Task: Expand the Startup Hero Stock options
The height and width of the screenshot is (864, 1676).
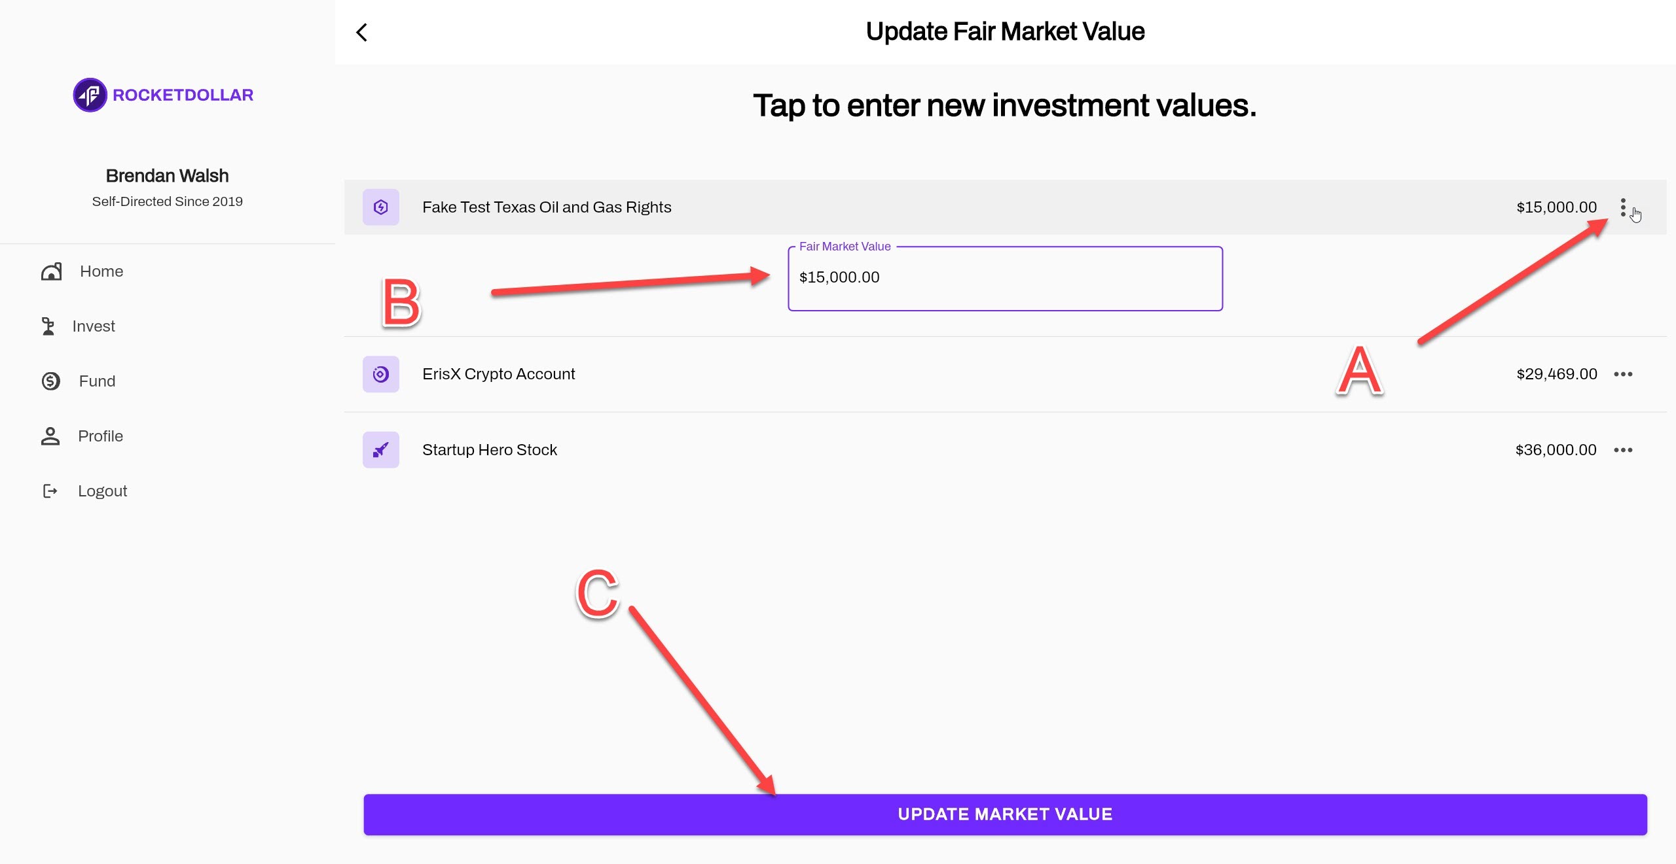Action: coord(1623,450)
